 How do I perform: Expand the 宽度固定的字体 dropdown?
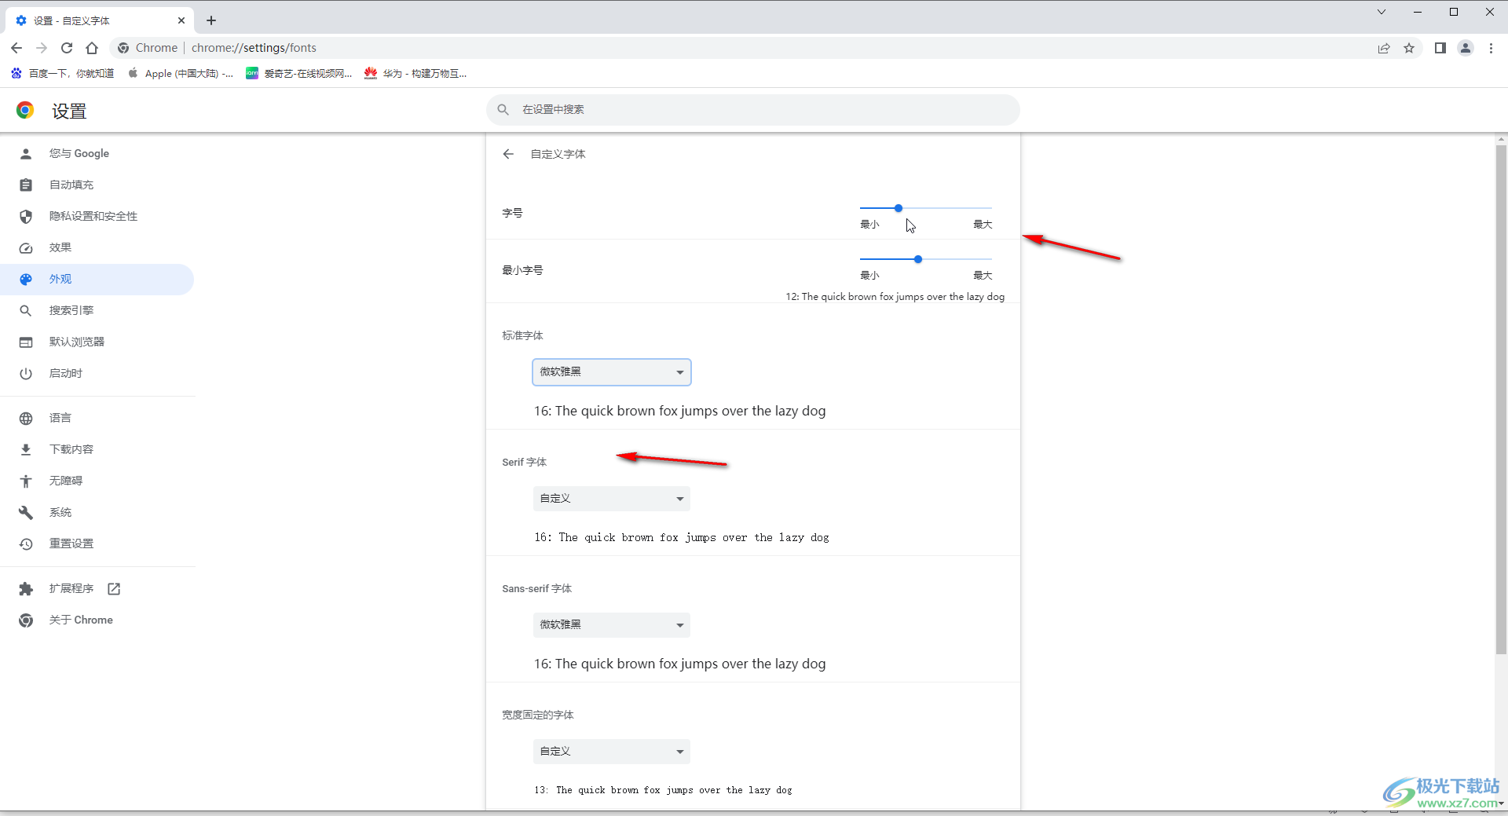611,752
